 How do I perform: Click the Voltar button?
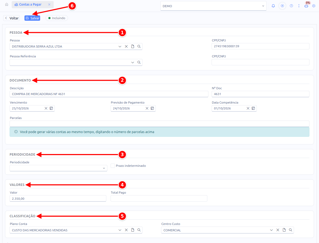[11, 18]
